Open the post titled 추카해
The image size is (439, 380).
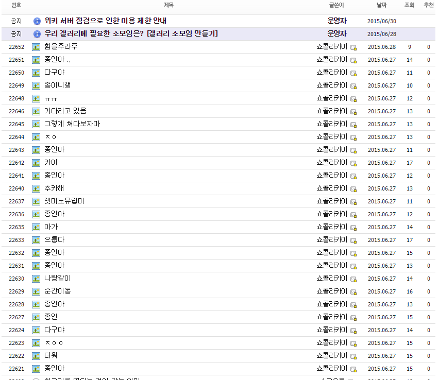point(54,188)
